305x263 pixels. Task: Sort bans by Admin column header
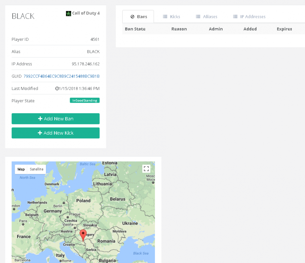pos(216,29)
